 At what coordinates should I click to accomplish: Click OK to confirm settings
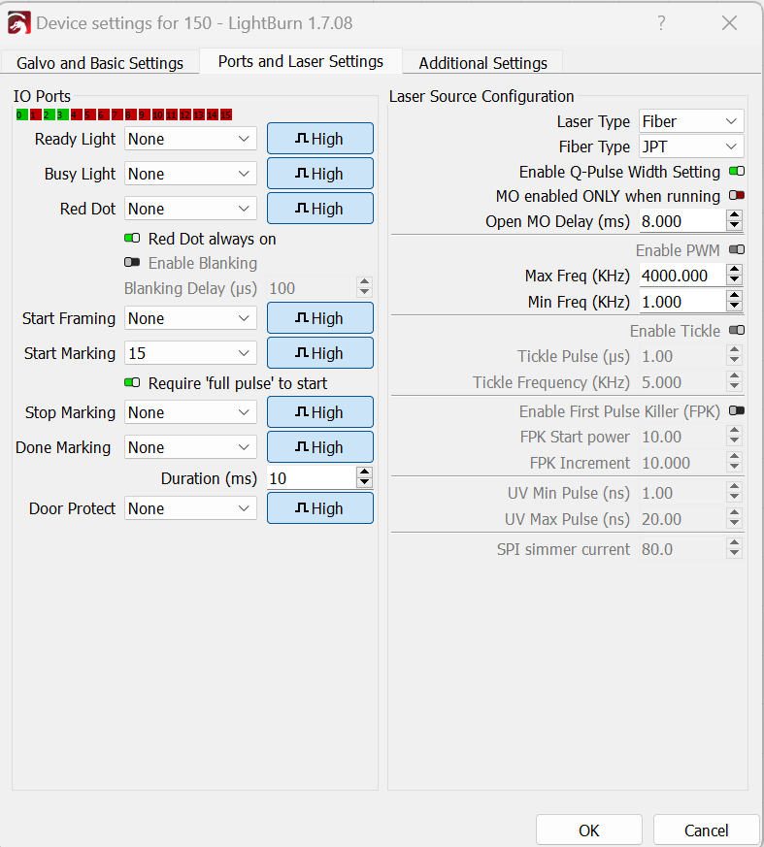(589, 831)
